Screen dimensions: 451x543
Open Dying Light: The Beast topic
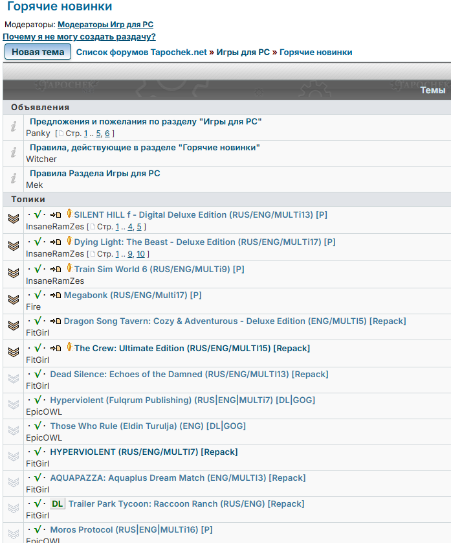(204, 242)
